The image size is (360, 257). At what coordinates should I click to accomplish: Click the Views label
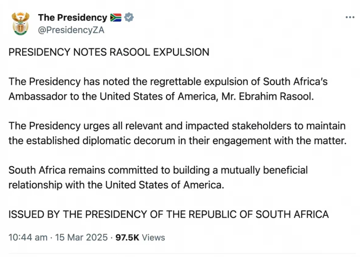click(153, 237)
